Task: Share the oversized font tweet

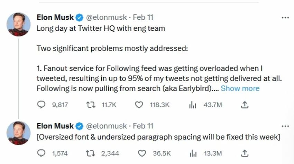Action: click(x=245, y=153)
